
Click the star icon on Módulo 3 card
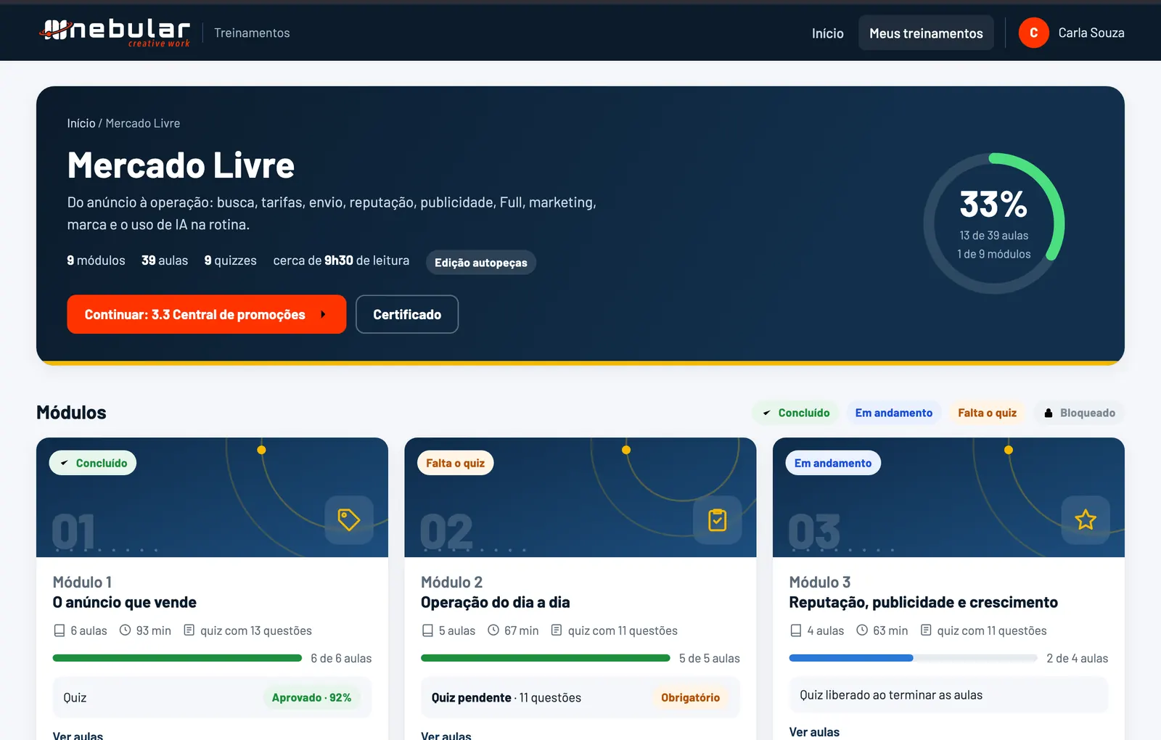1086,519
